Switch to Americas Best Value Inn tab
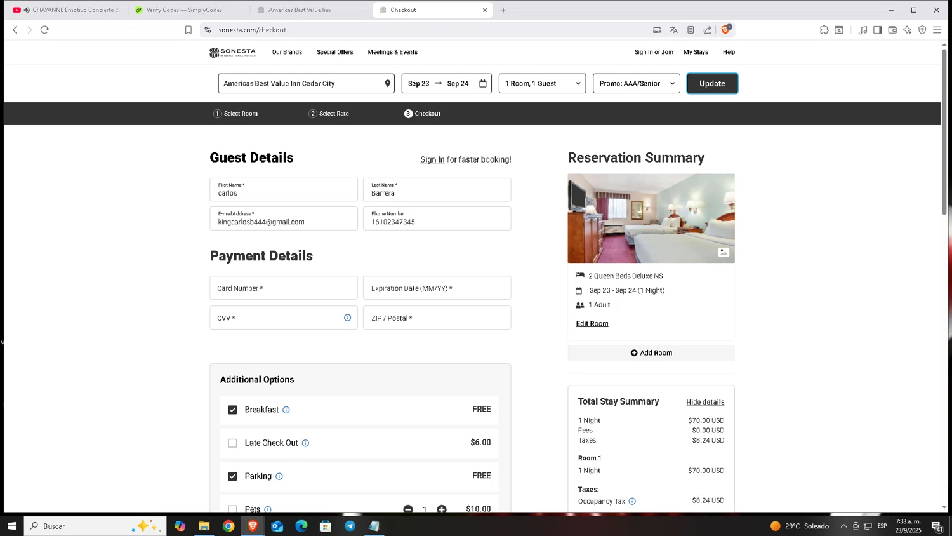 (x=300, y=10)
